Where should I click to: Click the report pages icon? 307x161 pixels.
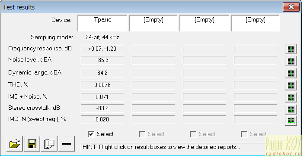click(49, 144)
